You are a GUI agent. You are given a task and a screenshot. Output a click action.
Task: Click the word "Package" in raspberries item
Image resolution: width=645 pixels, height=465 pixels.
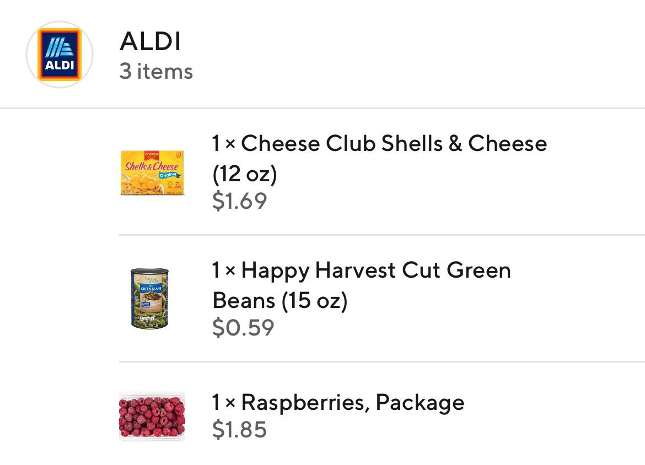click(420, 403)
